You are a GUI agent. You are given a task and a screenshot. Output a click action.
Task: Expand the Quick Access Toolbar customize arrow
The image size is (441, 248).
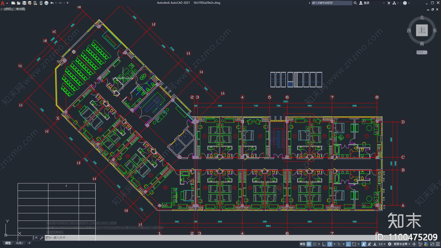[68, 3]
